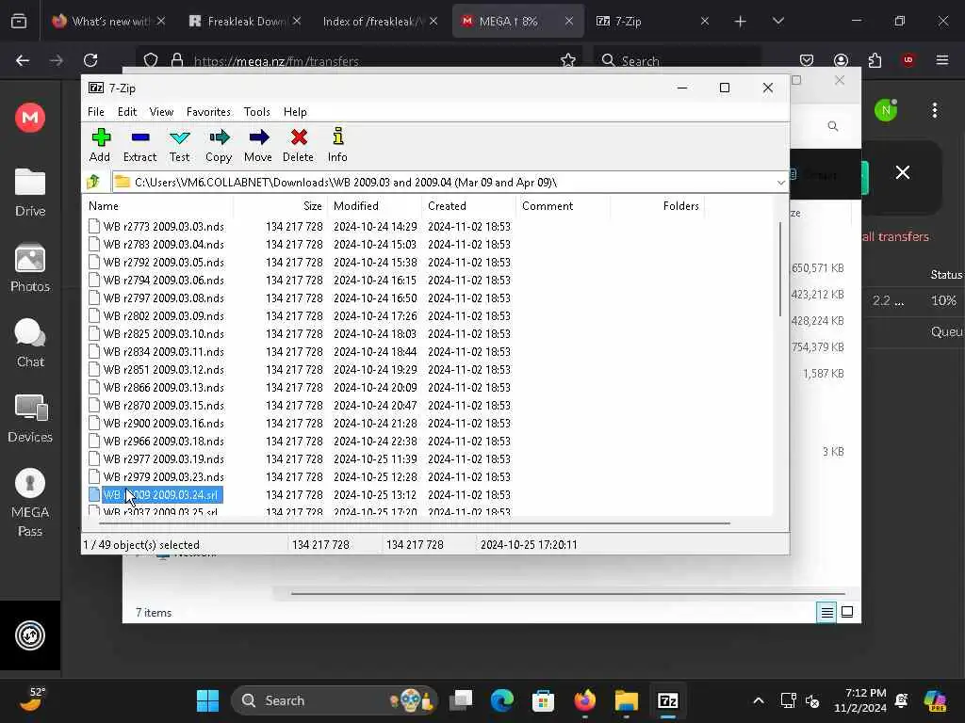
Task: Switch File Explorer to large icons view
Action: [x=847, y=612]
